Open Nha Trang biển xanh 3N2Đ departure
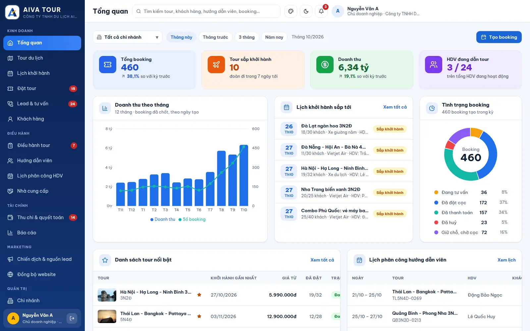The image size is (530, 331). pos(344,193)
